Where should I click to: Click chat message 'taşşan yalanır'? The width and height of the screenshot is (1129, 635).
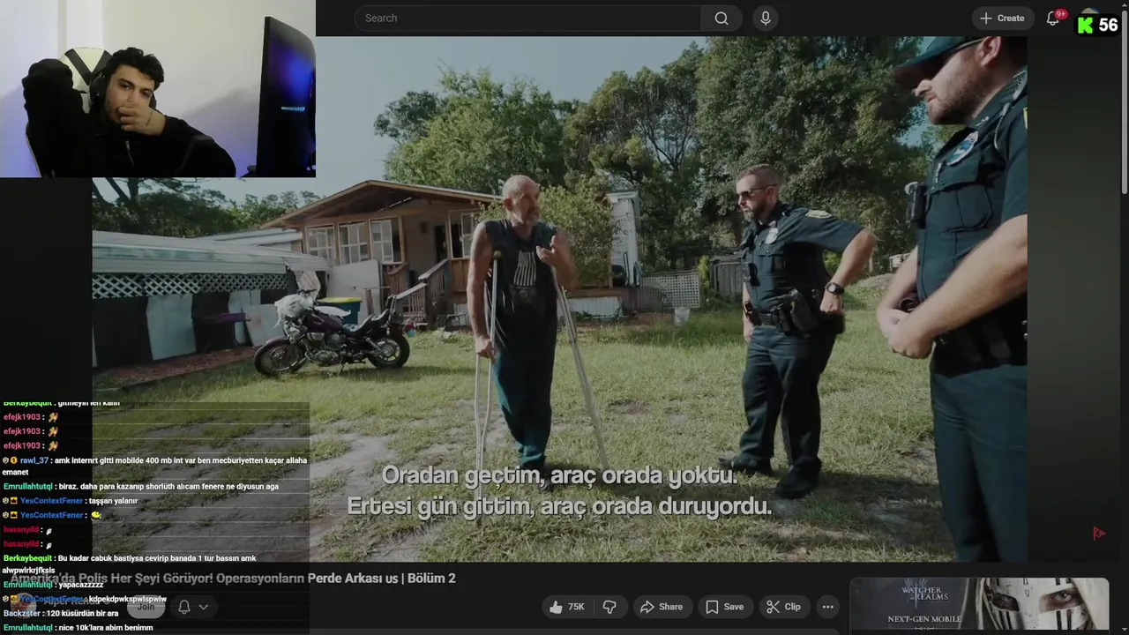pyautogui.click(x=113, y=501)
